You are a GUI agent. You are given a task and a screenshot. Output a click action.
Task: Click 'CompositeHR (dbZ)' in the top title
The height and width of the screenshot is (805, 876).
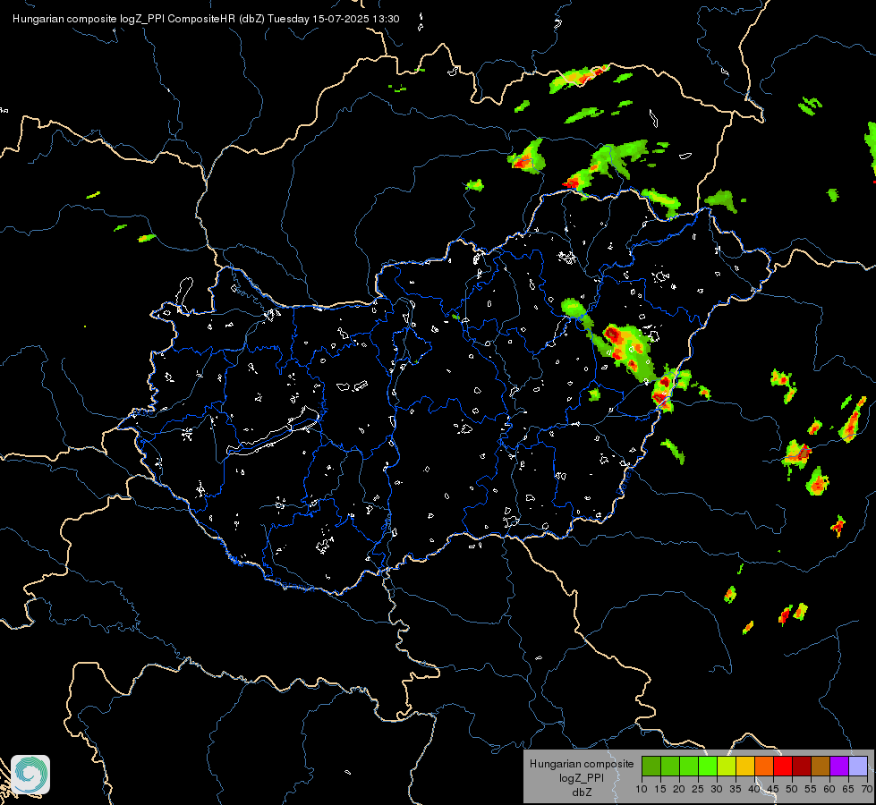coord(216,19)
